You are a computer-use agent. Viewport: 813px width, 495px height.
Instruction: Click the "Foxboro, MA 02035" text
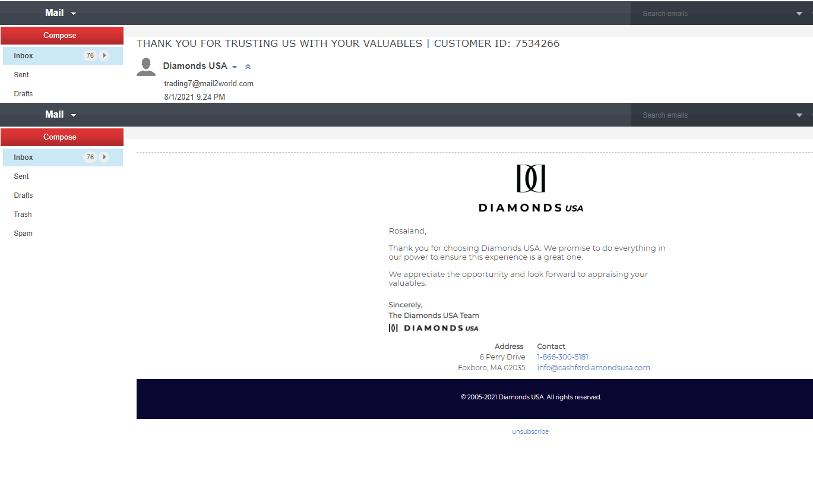tap(492, 368)
